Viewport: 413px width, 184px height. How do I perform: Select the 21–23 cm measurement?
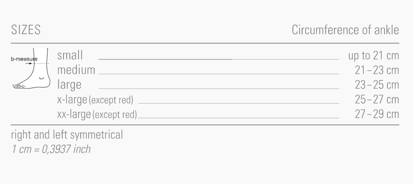[x=376, y=70]
